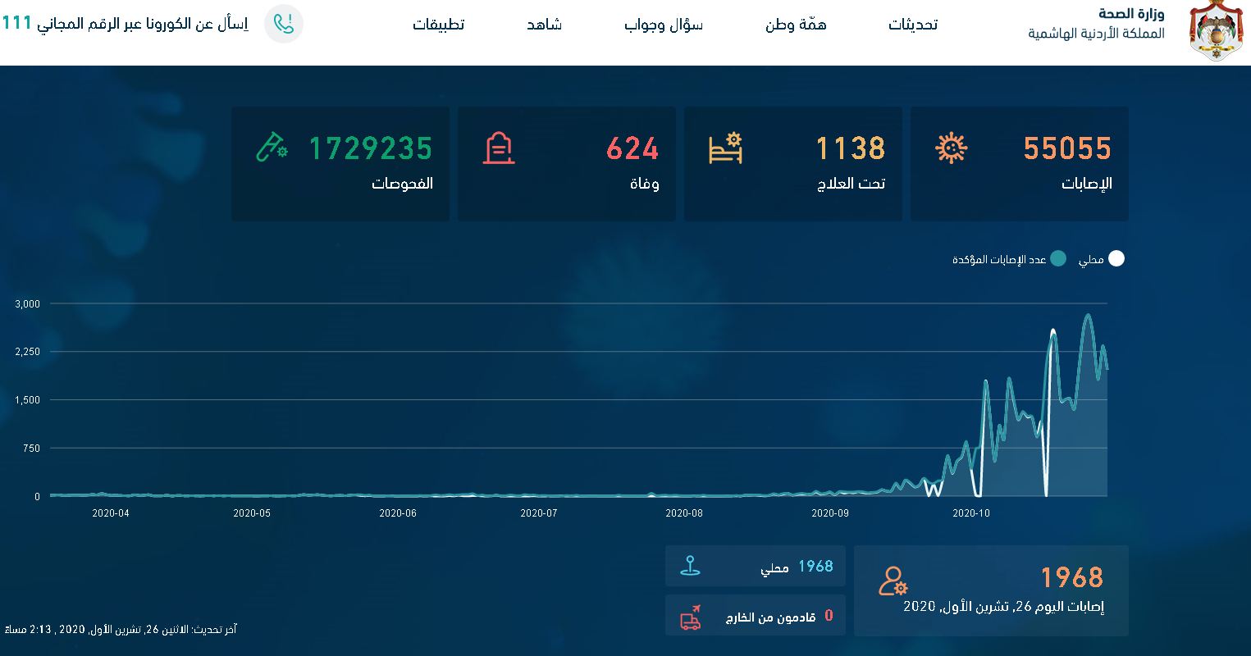Click the 2020-10 label on chart axis
Image resolution: width=1251 pixels, height=656 pixels.
tap(971, 513)
